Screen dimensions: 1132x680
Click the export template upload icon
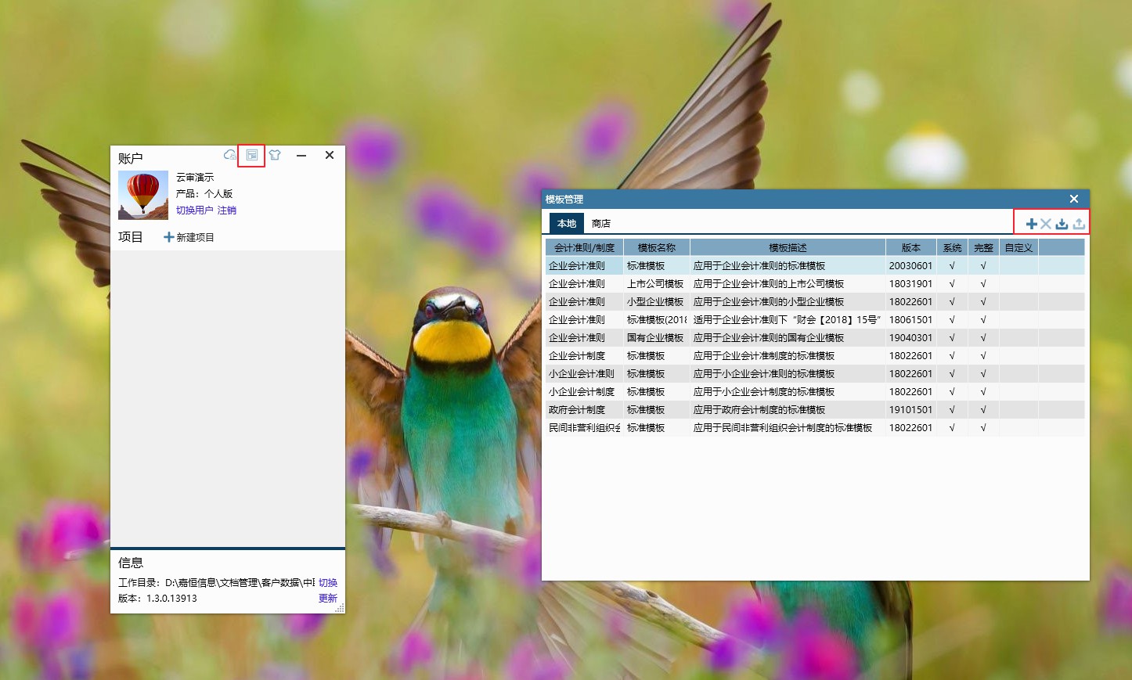coord(1079,224)
